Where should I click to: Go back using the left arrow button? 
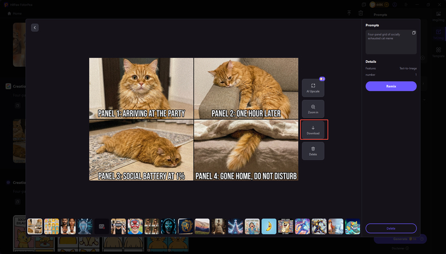pyautogui.click(x=35, y=28)
